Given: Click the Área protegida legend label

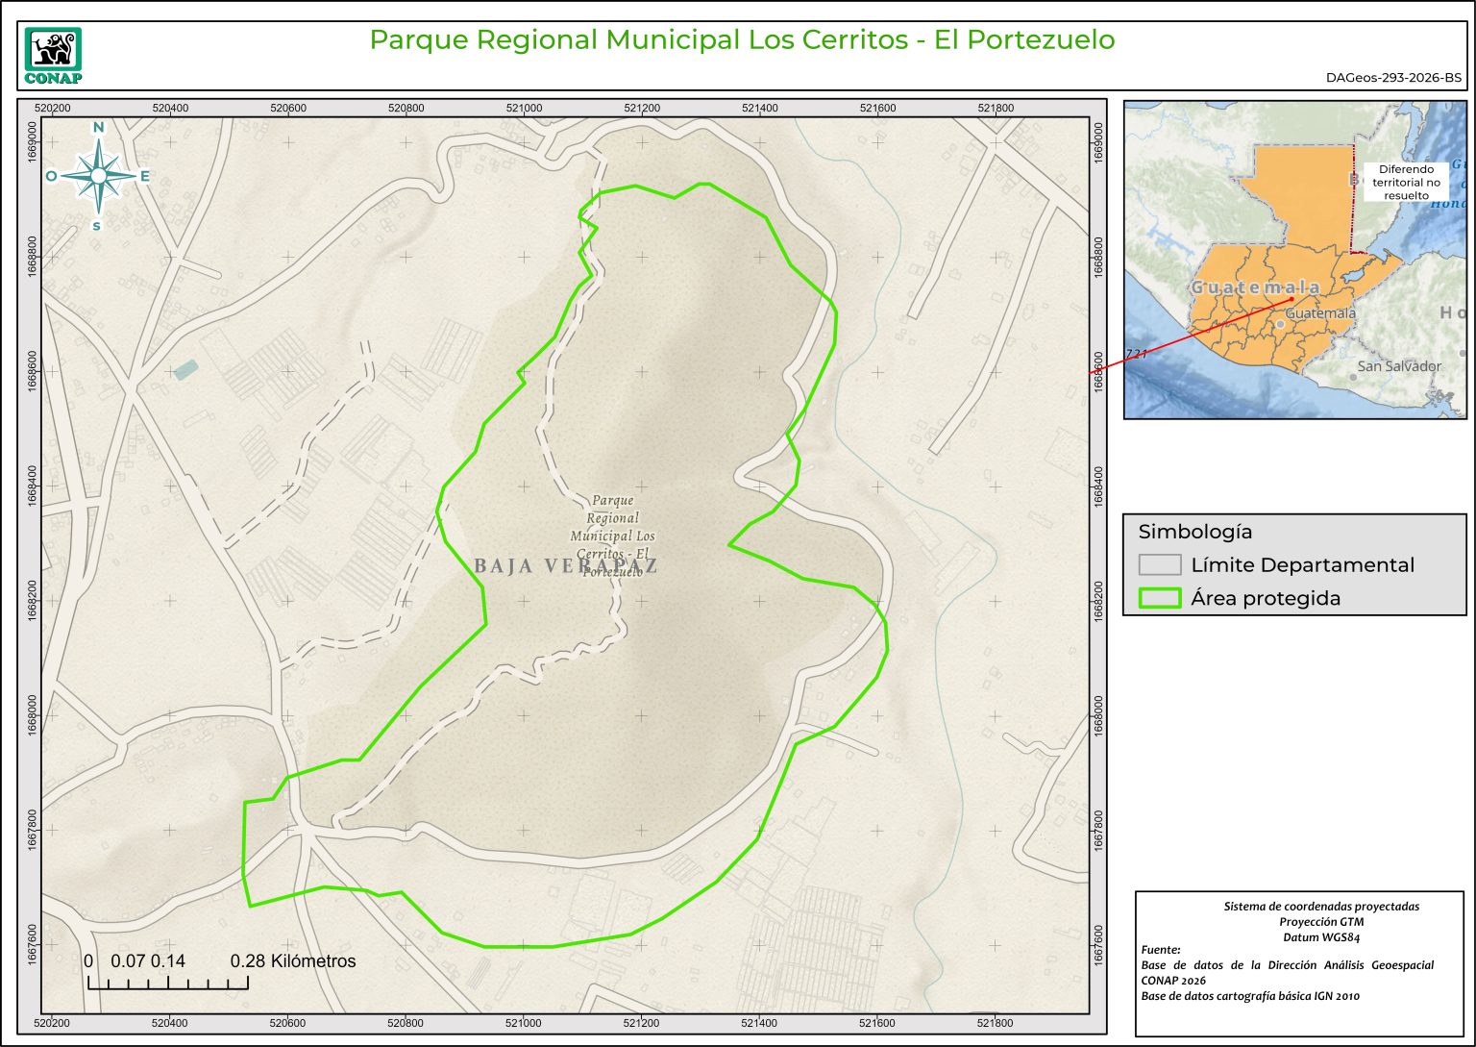Looking at the screenshot, I should pyautogui.click(x=1265, y=598).
